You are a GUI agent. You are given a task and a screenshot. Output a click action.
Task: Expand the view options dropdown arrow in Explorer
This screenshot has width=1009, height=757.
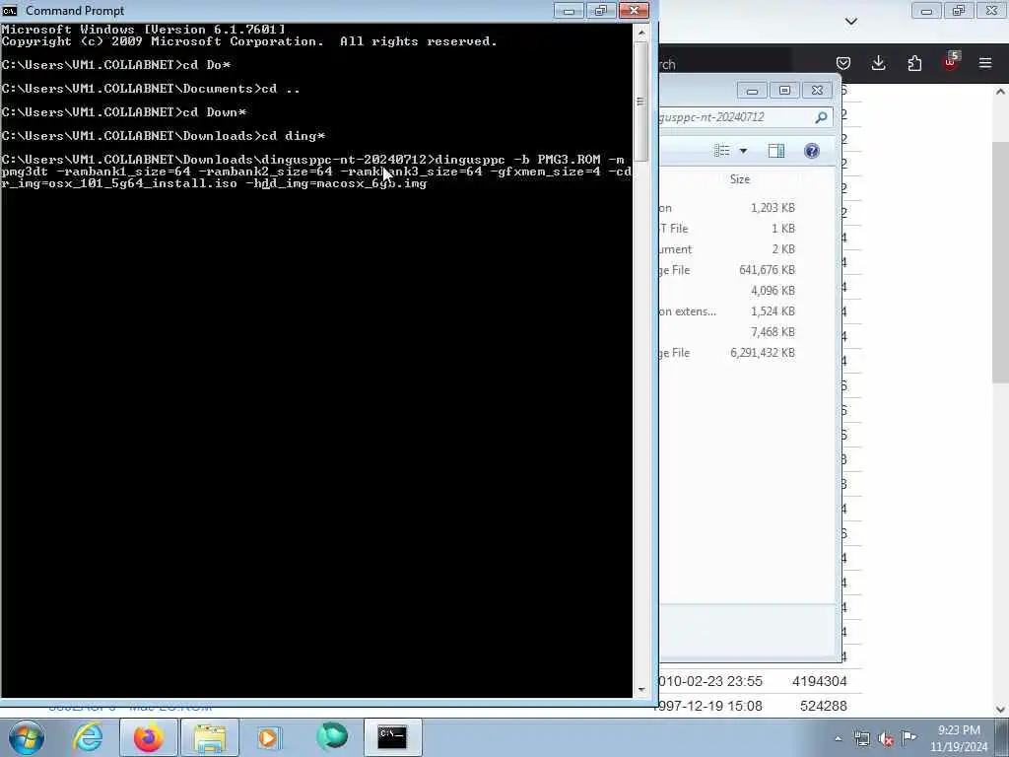[x=743, y=151]
